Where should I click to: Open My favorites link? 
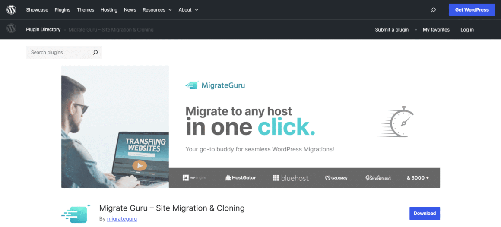(436, 30)
